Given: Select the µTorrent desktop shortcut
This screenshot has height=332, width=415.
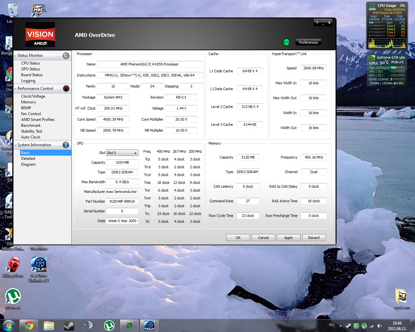Looking at the screenshot, I should coord(13,299).
